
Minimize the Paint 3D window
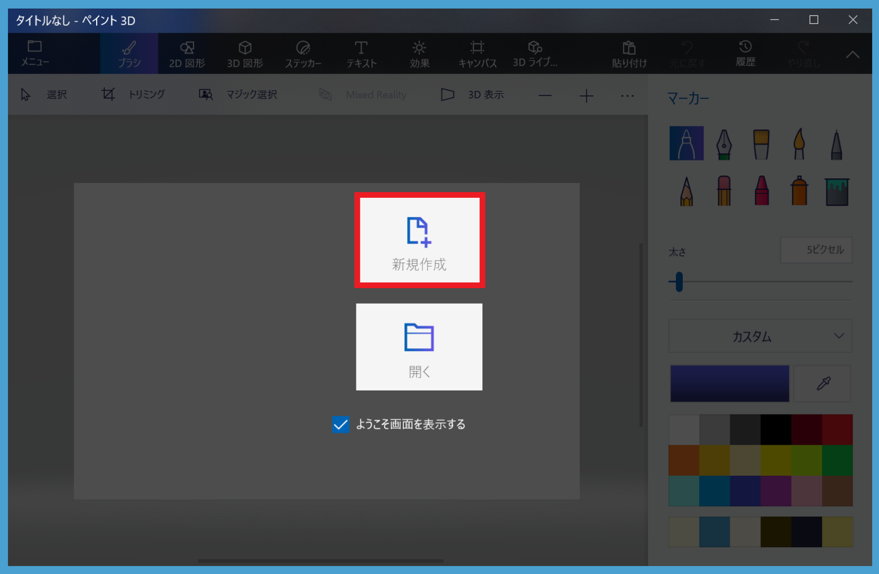774,20
